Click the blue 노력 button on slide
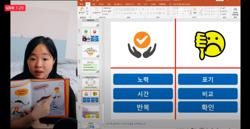This screenshot has width=250, height=129. tap(143, 79)
